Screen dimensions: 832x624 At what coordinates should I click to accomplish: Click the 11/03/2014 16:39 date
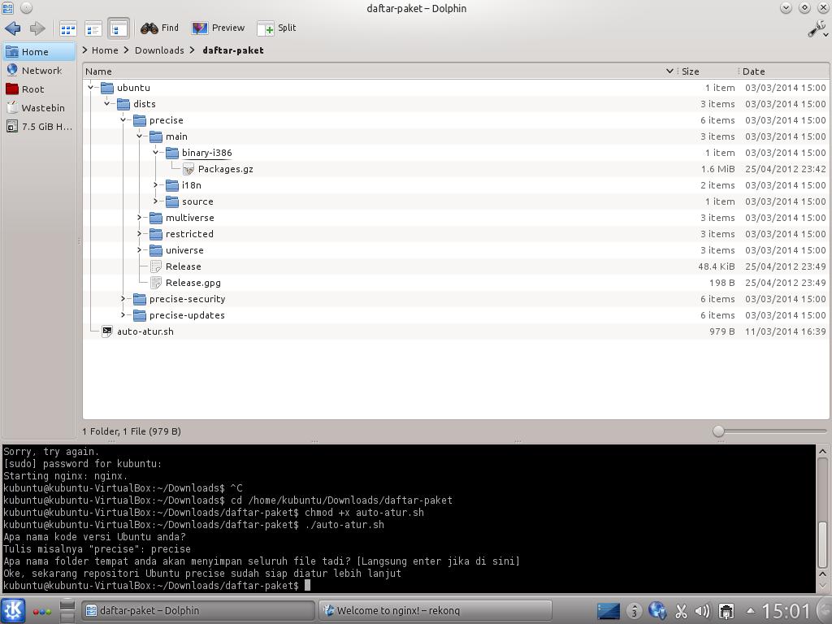tap(786, 331)
